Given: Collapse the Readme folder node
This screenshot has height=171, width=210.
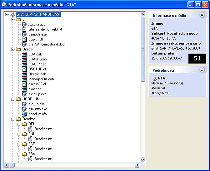Looking at the screenshot, I should point(13,119).
